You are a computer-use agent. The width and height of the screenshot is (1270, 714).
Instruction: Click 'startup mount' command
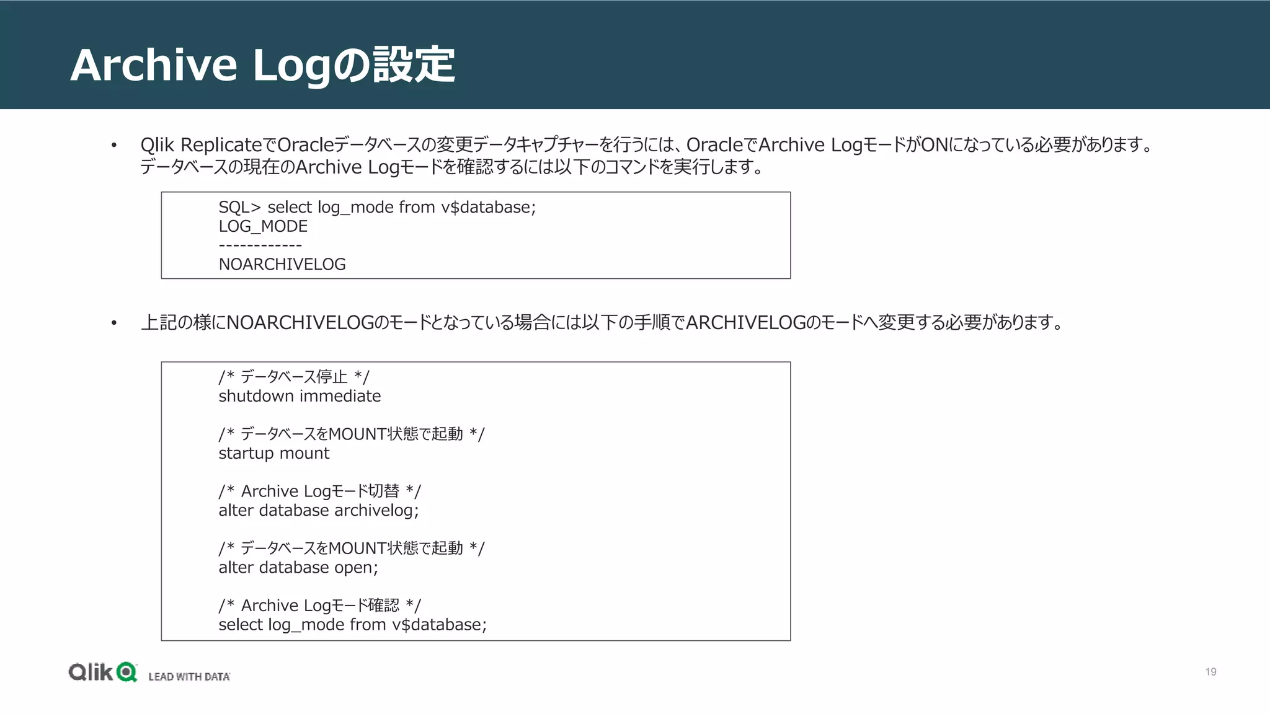point(273,454)
